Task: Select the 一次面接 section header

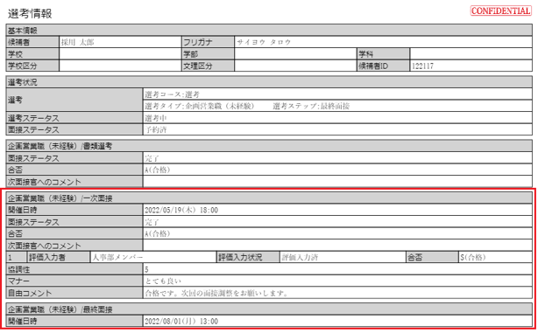Action: 269,198
